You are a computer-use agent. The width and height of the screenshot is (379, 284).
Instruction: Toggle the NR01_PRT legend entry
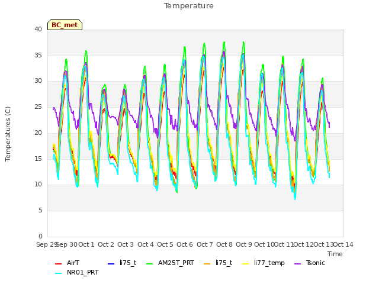77,272
